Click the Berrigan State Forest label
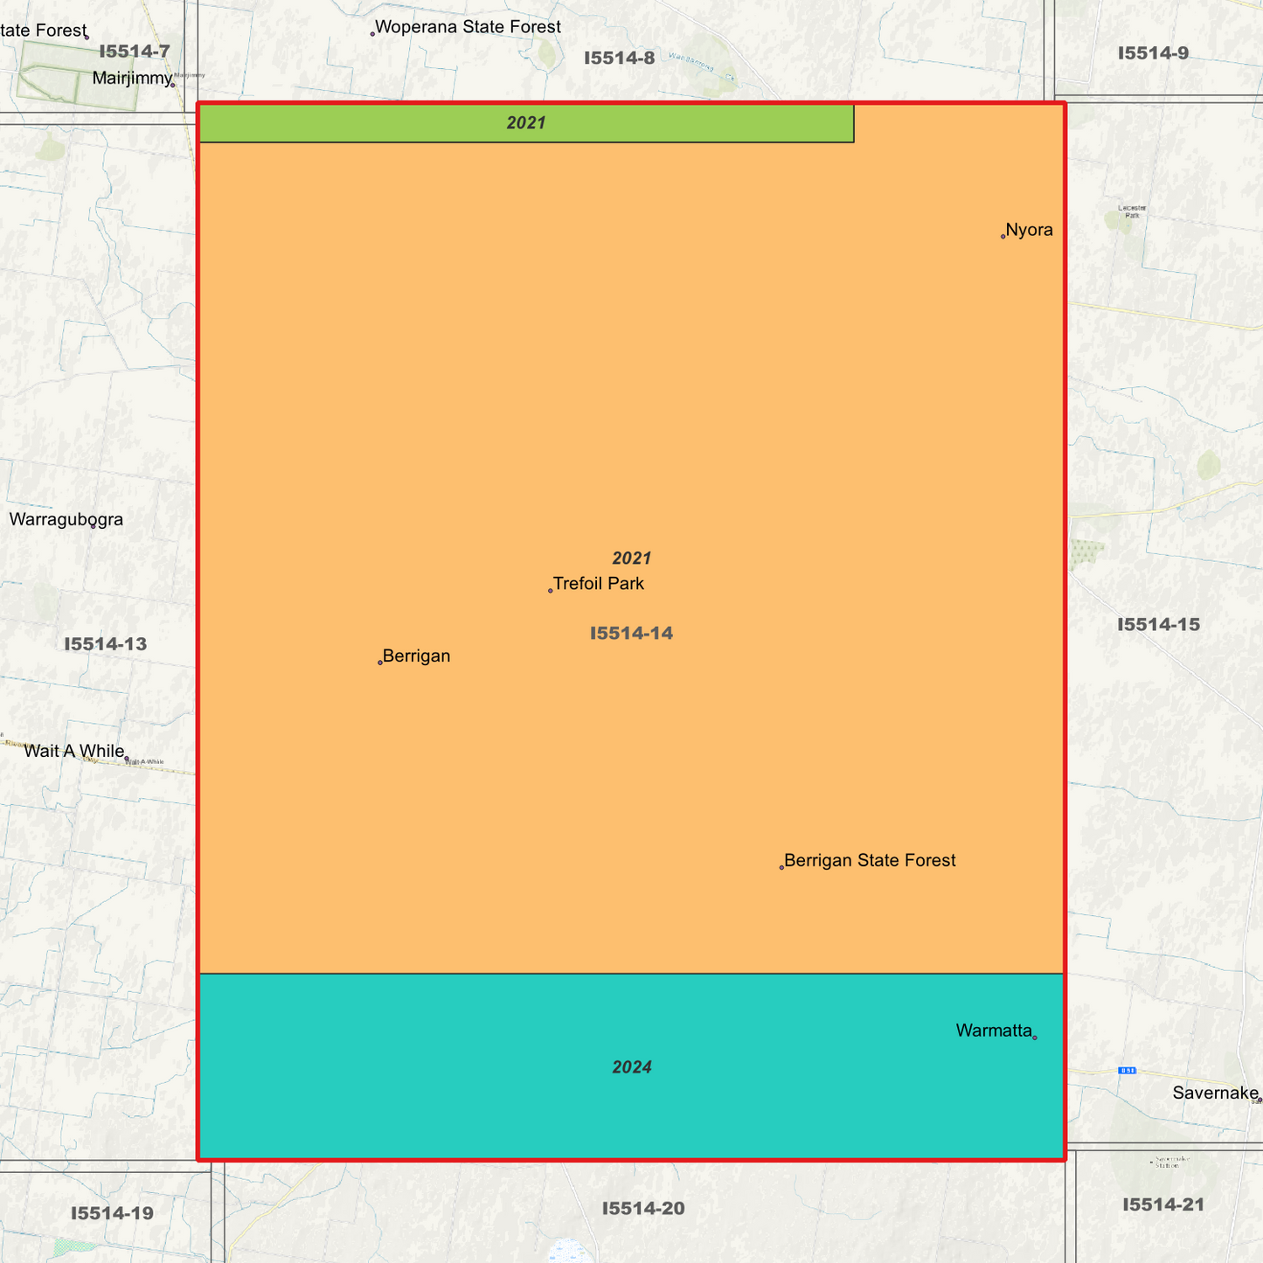Screen dimensions: 1263x1263 pos(870,861)
